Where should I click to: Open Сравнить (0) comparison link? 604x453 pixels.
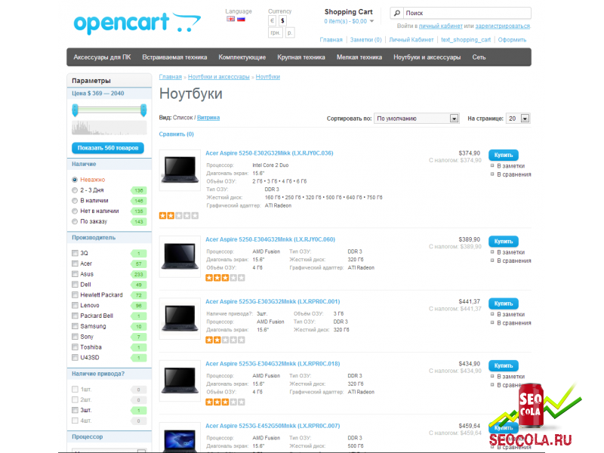point(177,134)
